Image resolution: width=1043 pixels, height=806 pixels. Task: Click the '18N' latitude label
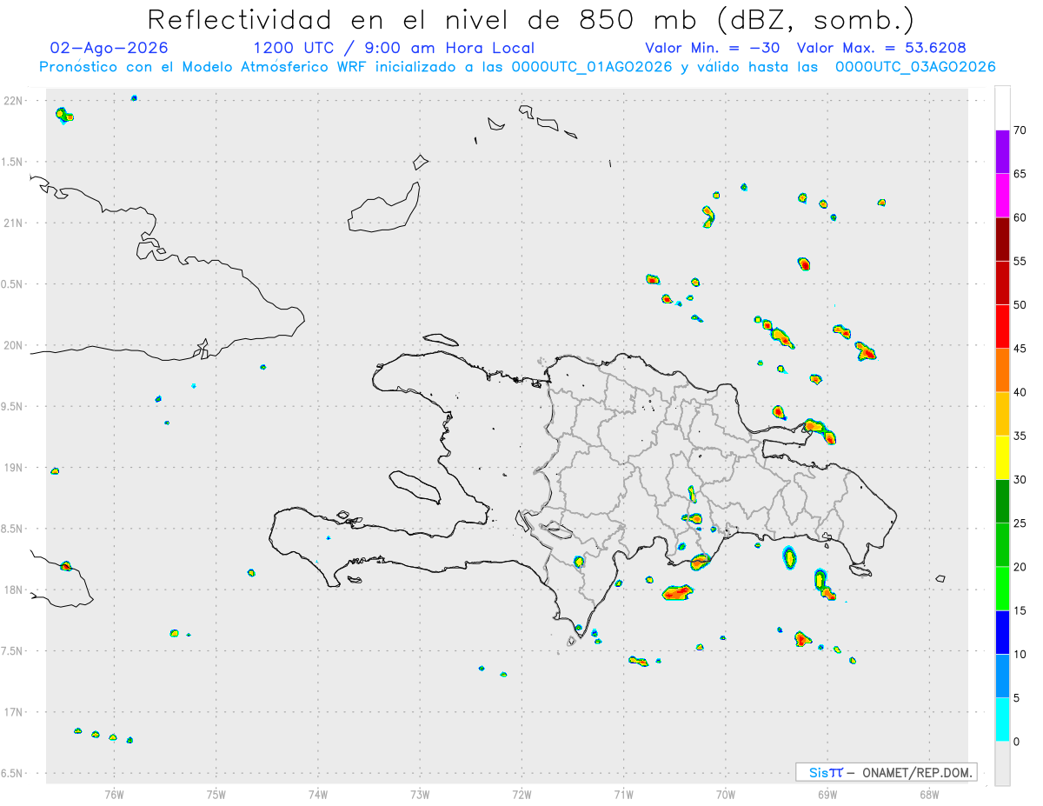[13, 590]
